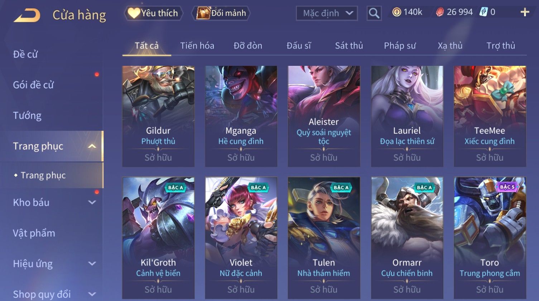Open the search magnifier icon
This screenshot has height=301, width=539.
374,13
